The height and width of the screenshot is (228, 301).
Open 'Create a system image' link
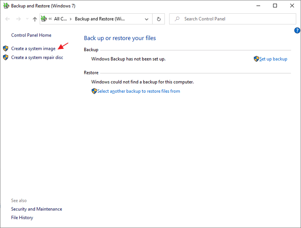pos(33,49)
